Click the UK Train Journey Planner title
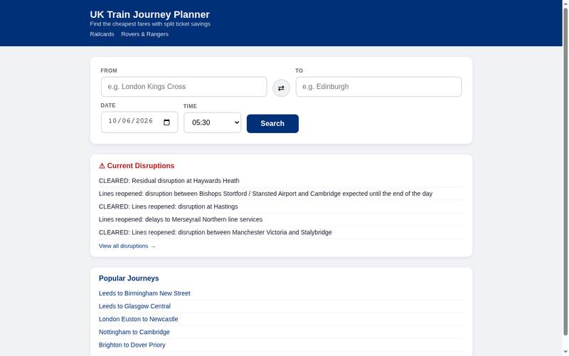The image size is (569, 356). click(149, 14)
